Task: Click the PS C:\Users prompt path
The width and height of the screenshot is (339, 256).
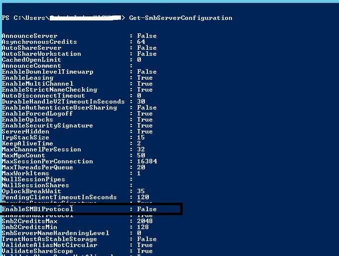Action: (x=25, y=18)
